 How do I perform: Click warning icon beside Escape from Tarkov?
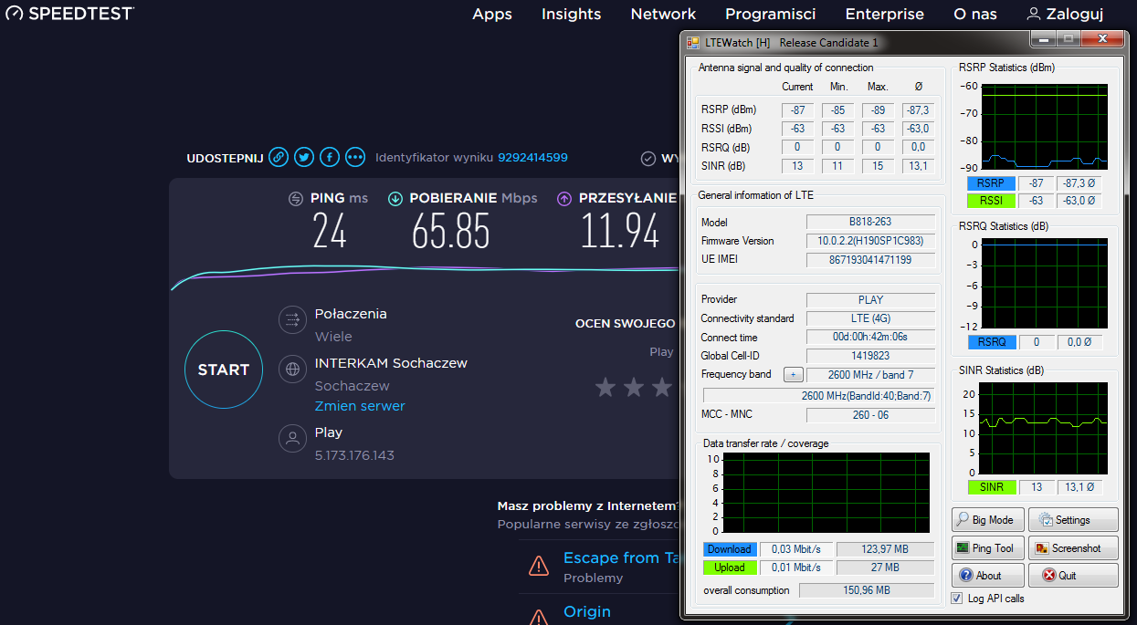pos(539,566)
